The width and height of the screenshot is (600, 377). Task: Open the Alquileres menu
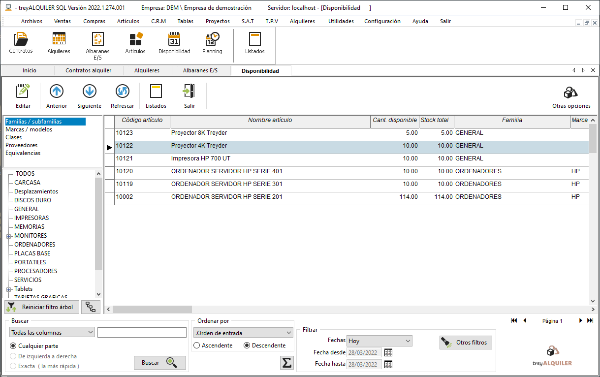coord(302,21)
